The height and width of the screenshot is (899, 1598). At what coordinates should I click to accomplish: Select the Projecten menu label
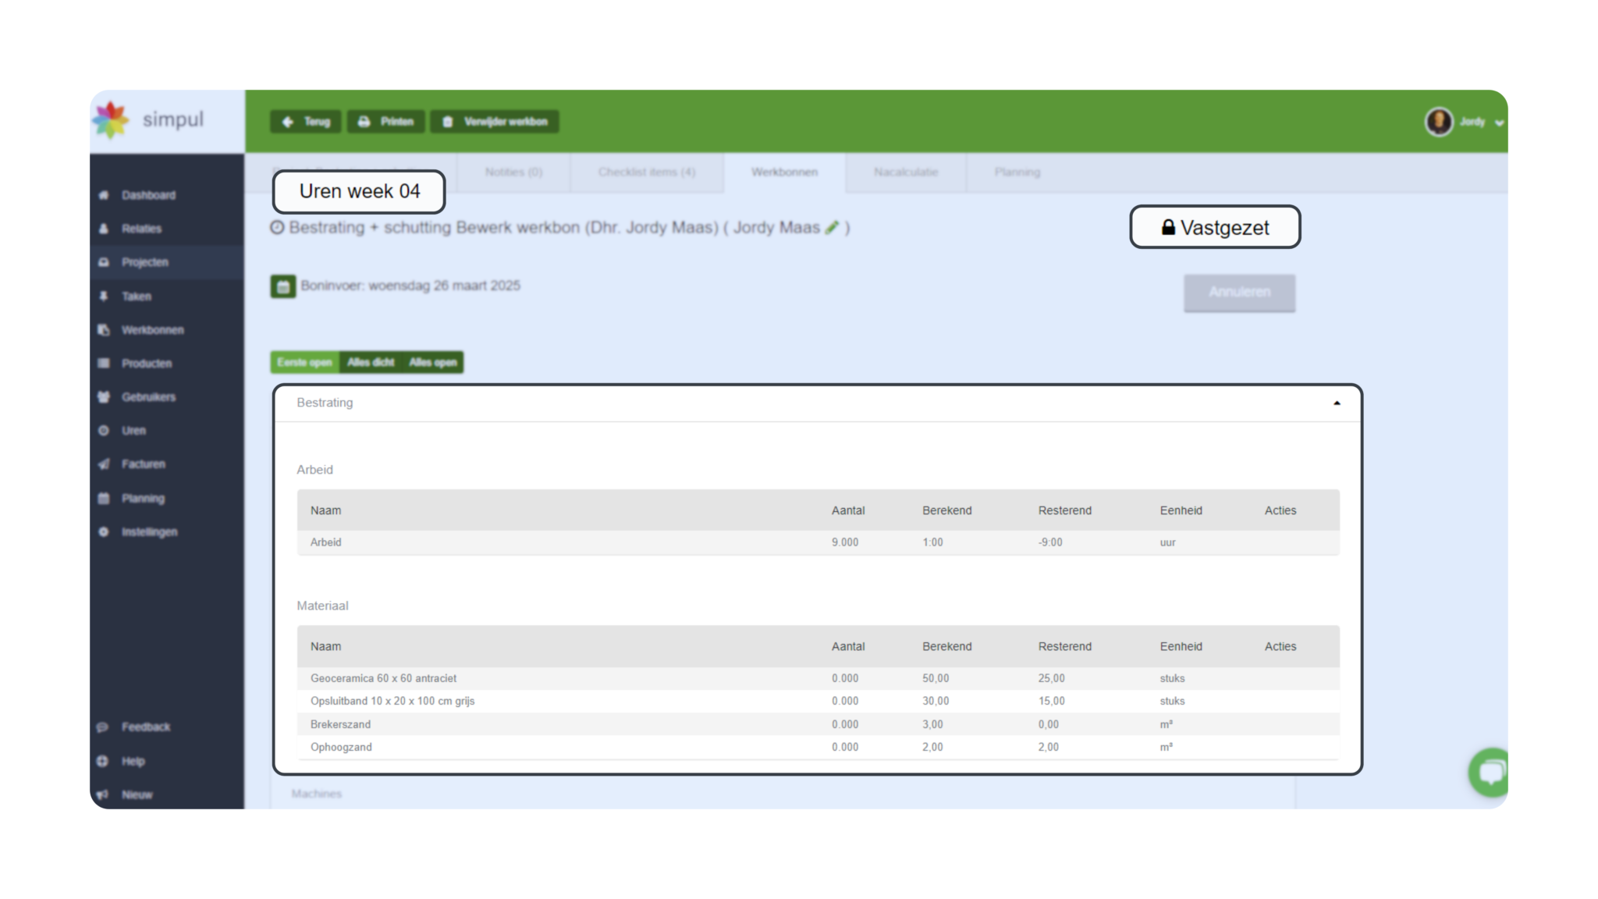click(145, 262)
